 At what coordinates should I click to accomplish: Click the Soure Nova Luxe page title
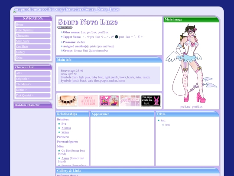(x=88, y=22)
